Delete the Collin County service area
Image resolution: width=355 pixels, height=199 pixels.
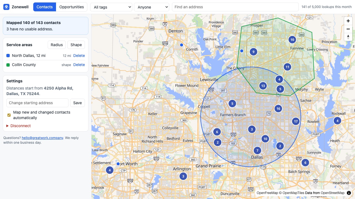click(79, 65)
